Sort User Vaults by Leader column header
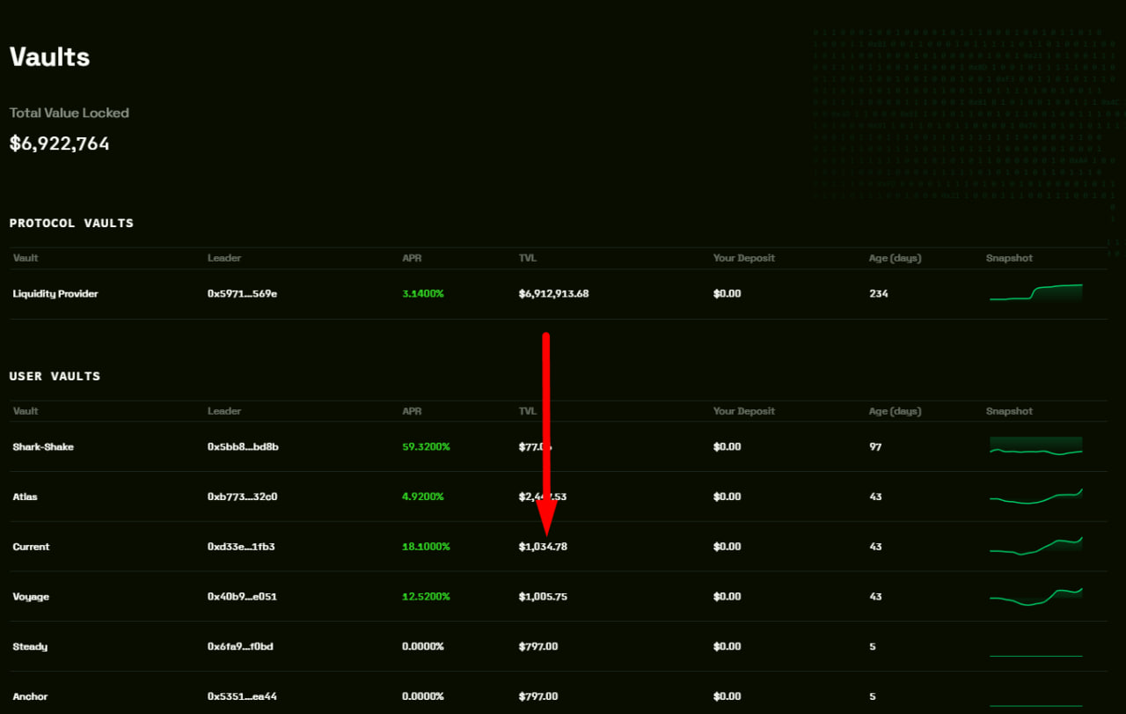Screen dimensions: 1126x714 tap(224, 411)
